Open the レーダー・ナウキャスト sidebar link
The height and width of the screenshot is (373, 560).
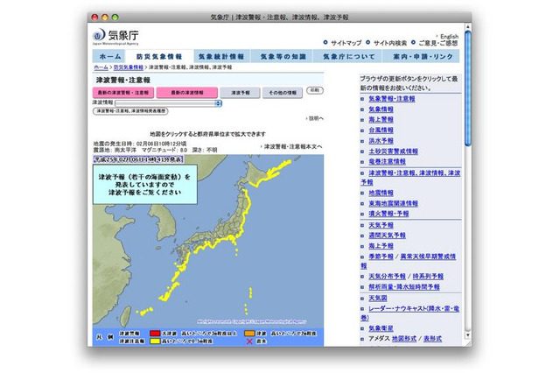410,313
